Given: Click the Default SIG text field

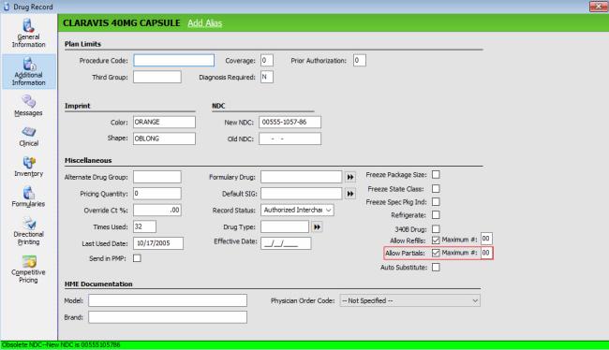Looking at the screenshot, I should 301,193.
